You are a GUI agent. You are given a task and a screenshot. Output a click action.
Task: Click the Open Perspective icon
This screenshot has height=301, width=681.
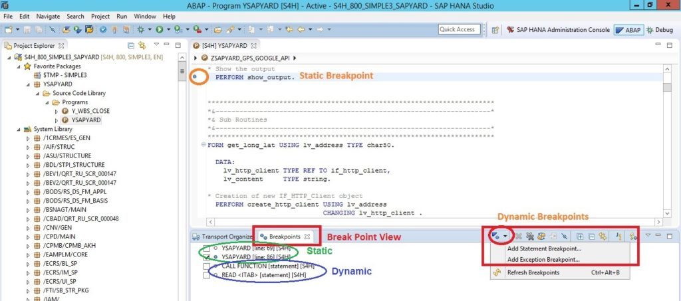tap(495, 30)
